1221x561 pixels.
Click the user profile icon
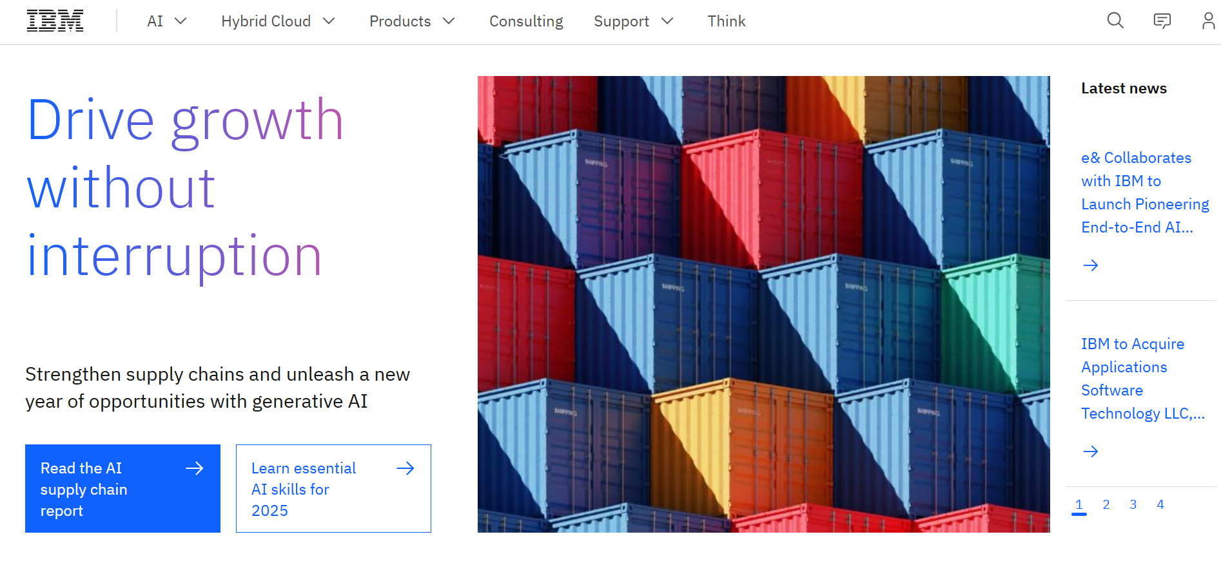[x=1208, y=21]
